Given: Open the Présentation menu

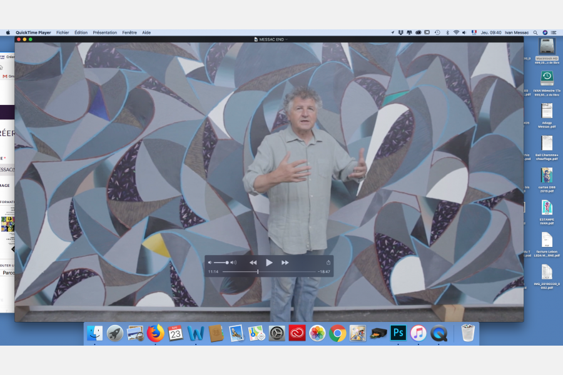Looking at the screenshot, I should coord(104,32).
